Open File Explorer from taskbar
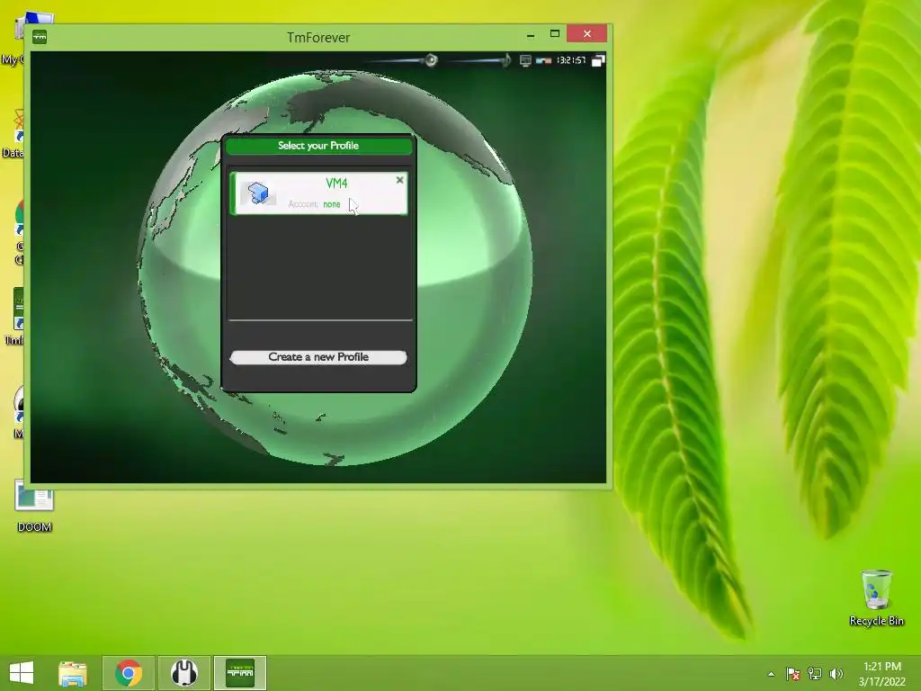This screenshot has width=921, height=691. tap(73, 673)
